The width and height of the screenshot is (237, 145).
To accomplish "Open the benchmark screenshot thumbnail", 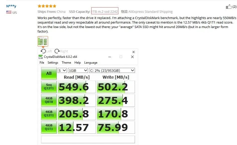I will (43, 41).
